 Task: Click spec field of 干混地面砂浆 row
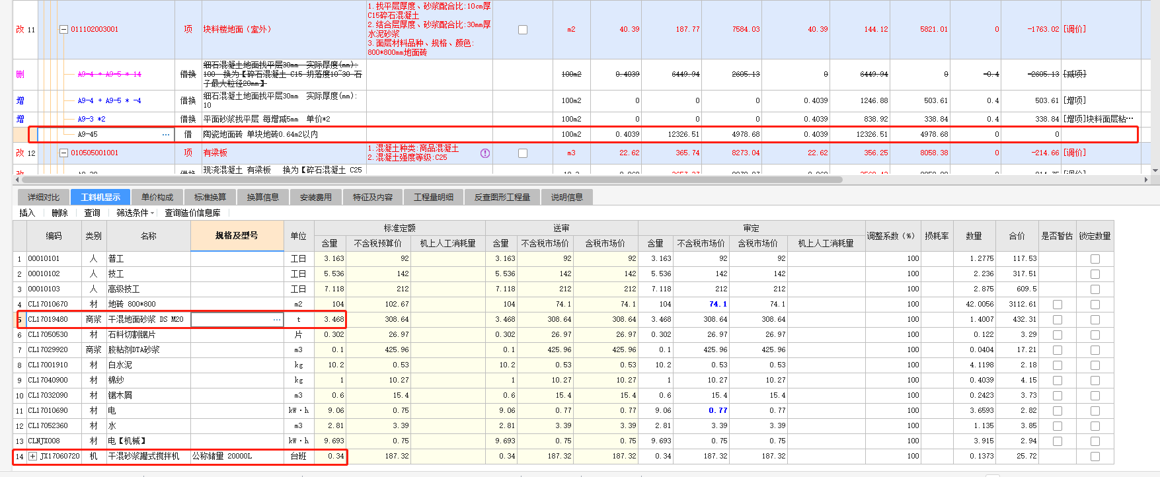(237, 320)
